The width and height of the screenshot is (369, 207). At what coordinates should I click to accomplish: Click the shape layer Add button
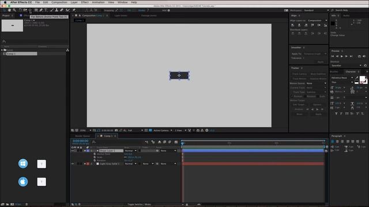pos(166,10)
